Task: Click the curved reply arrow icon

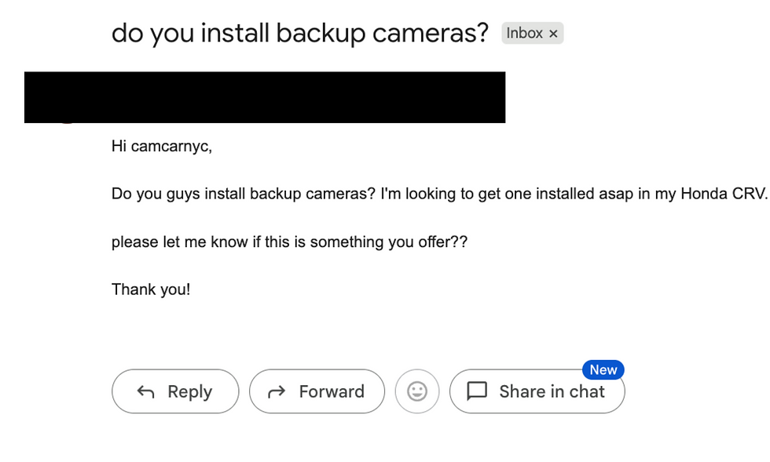Action: [x=146, y=391]
